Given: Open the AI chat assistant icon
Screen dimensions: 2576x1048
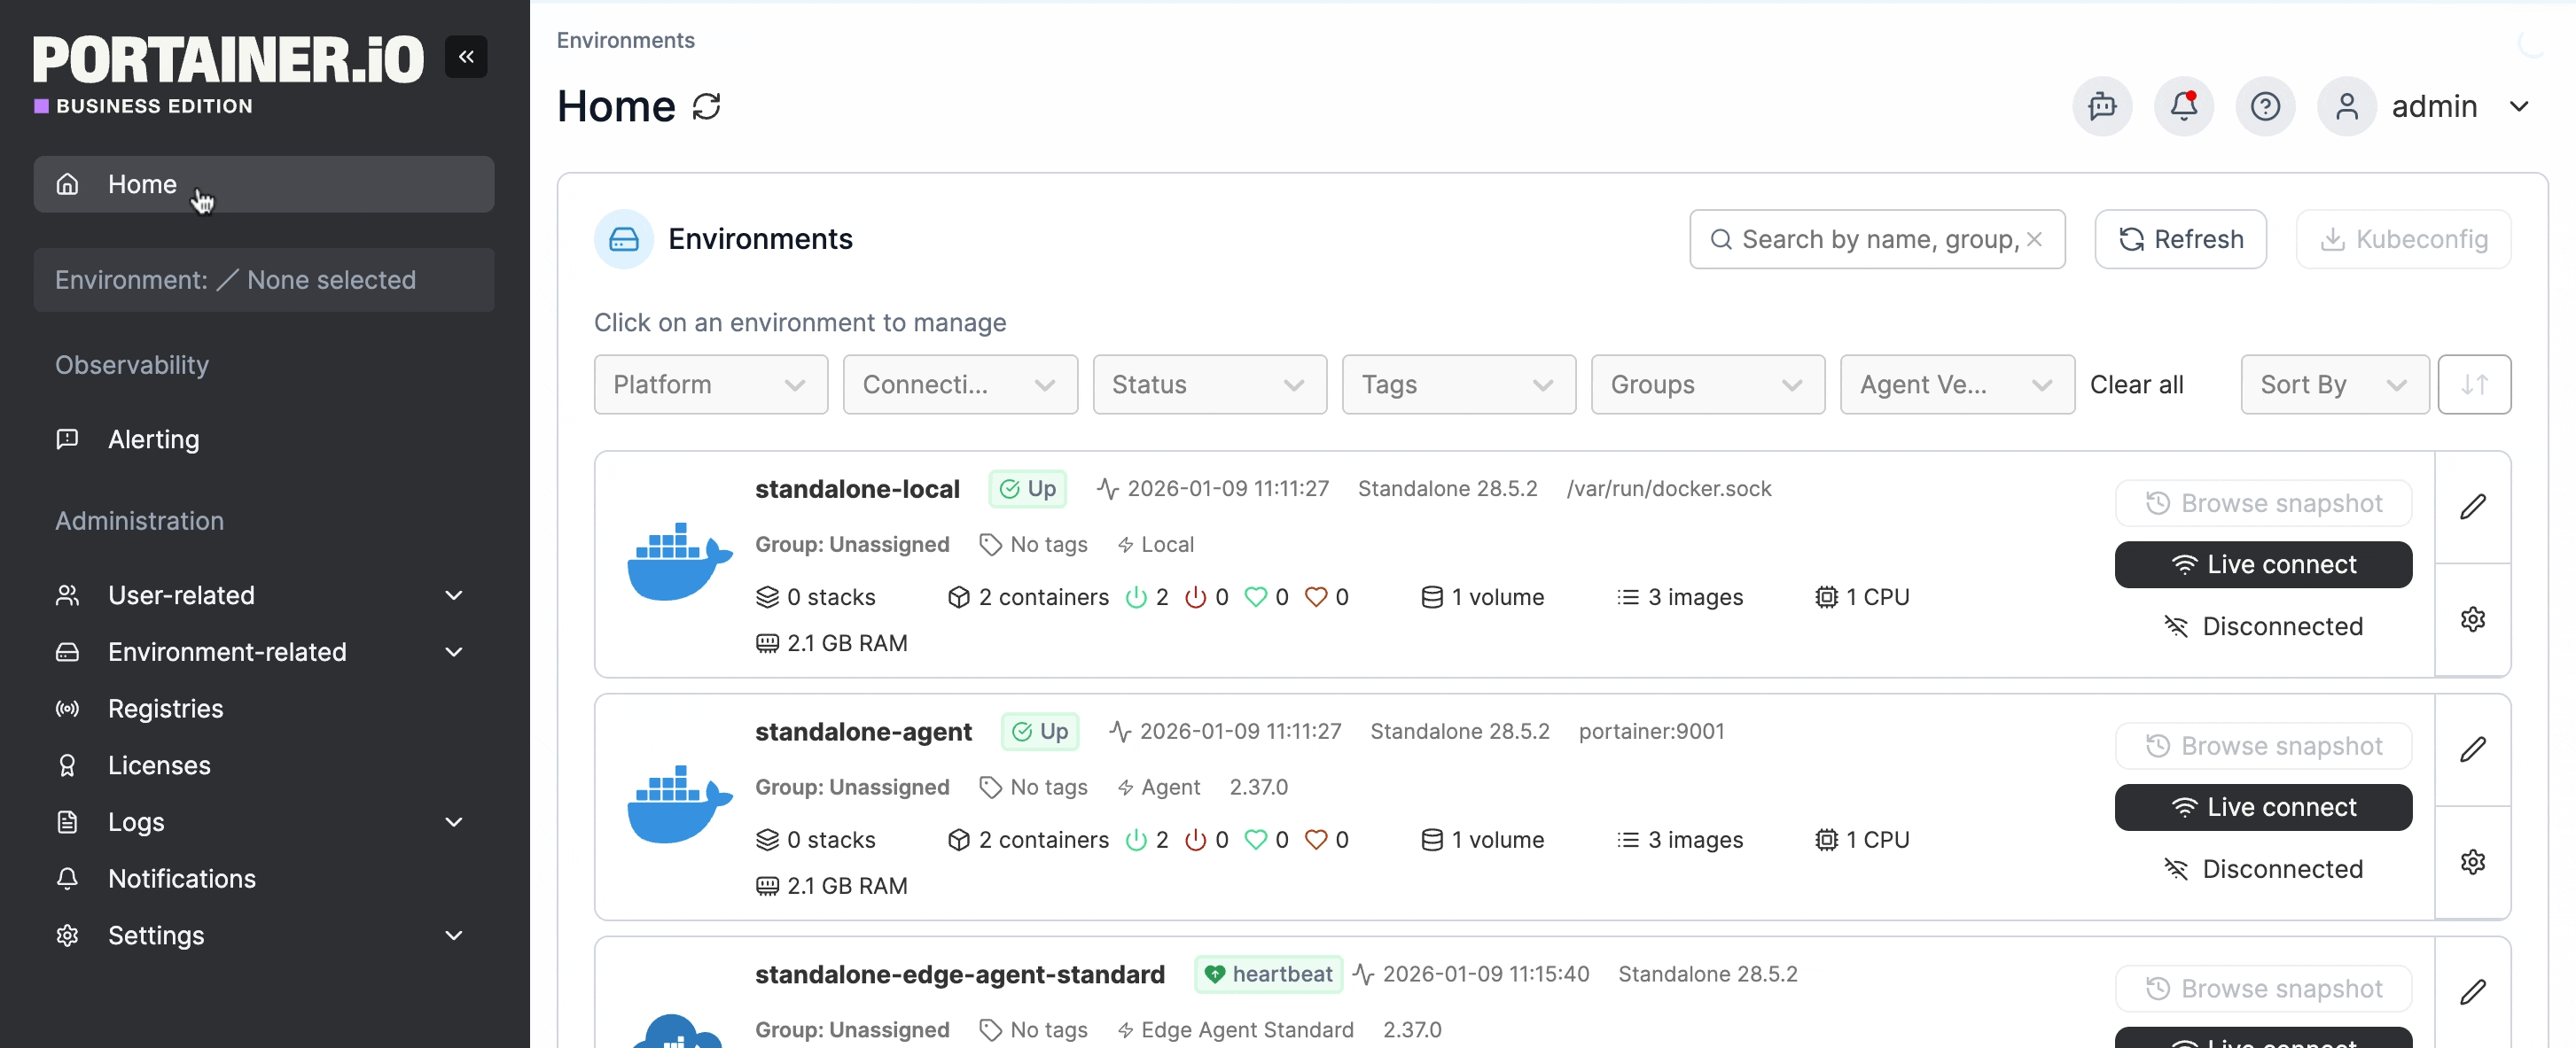Looking at the screenshot, I should point(2101,106).
